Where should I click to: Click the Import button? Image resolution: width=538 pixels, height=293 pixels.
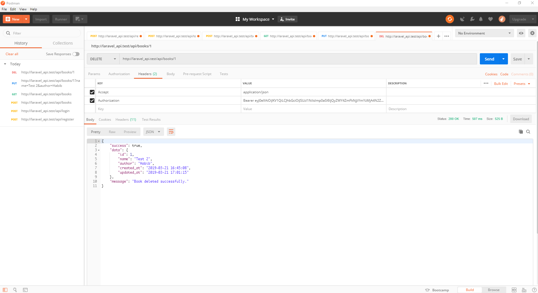tap(41, 19)
